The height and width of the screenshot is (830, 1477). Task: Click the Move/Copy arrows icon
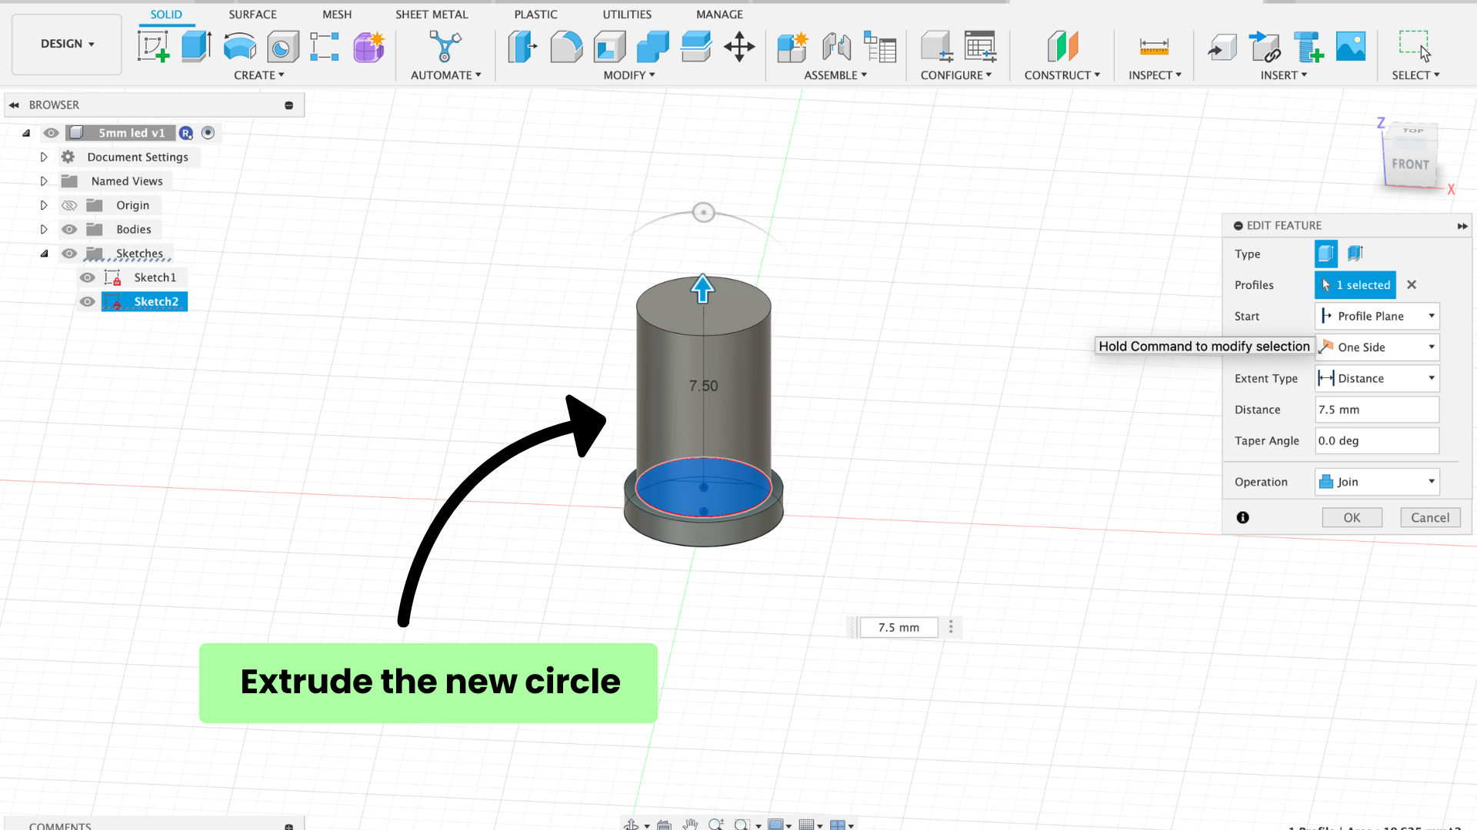(x=738, y=47)
